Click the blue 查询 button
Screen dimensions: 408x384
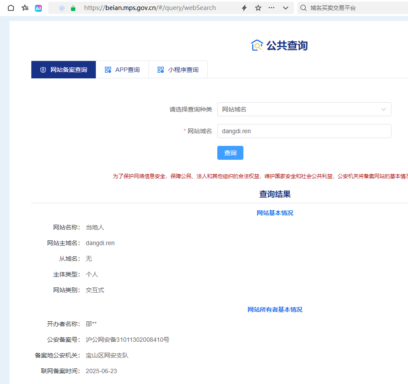coord(230,153)
